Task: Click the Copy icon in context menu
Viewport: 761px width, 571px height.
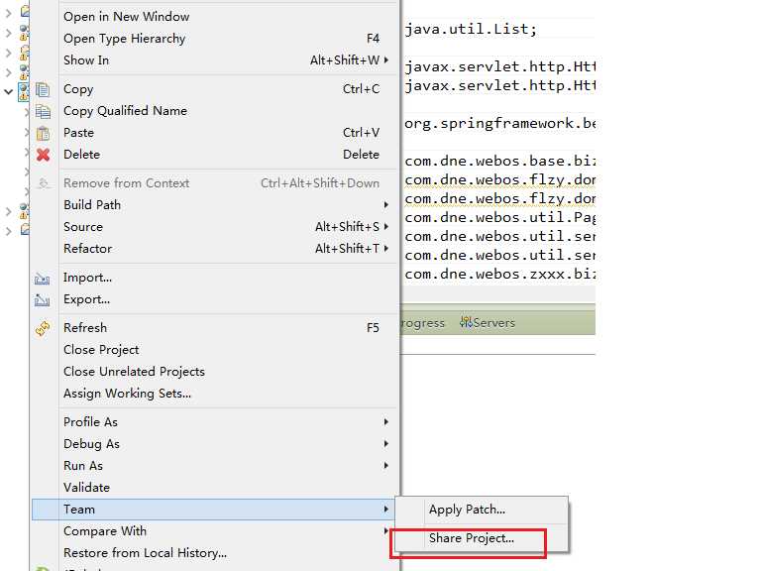Action: [x=43, y=89]
